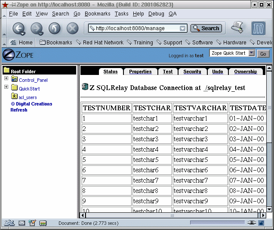Click the browser Back arrow button
This screenshot has height=230, width=274.
[x=18, y=28]
